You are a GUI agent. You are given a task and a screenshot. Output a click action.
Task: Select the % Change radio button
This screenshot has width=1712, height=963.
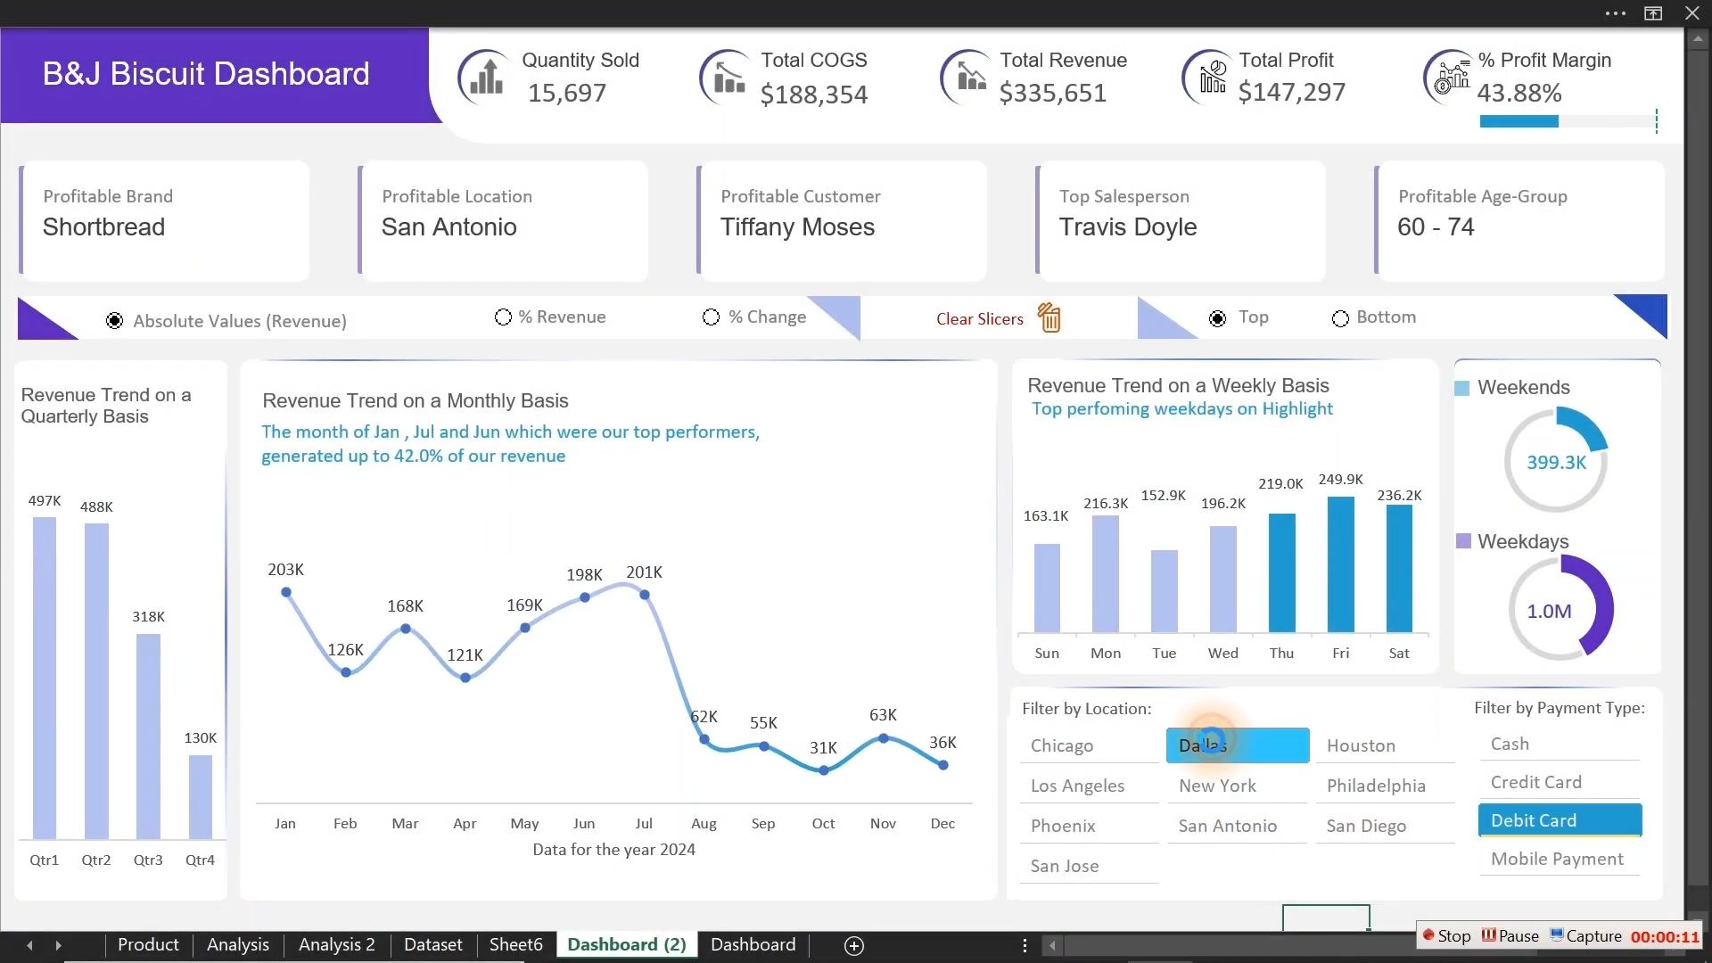click(x=711, y=317)
